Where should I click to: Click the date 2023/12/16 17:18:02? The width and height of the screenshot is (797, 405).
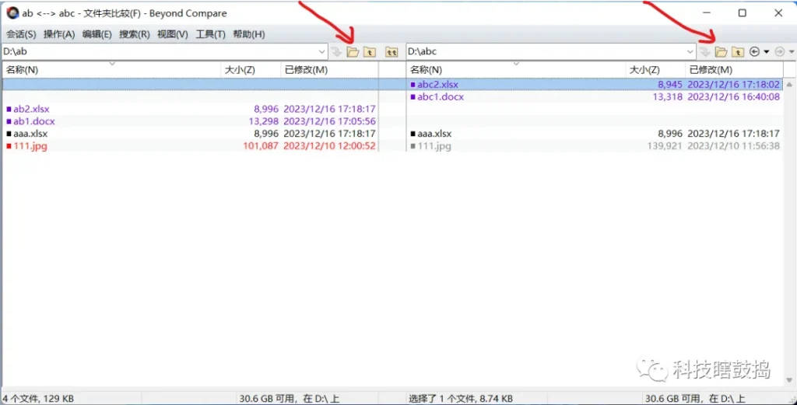(733, 85)
